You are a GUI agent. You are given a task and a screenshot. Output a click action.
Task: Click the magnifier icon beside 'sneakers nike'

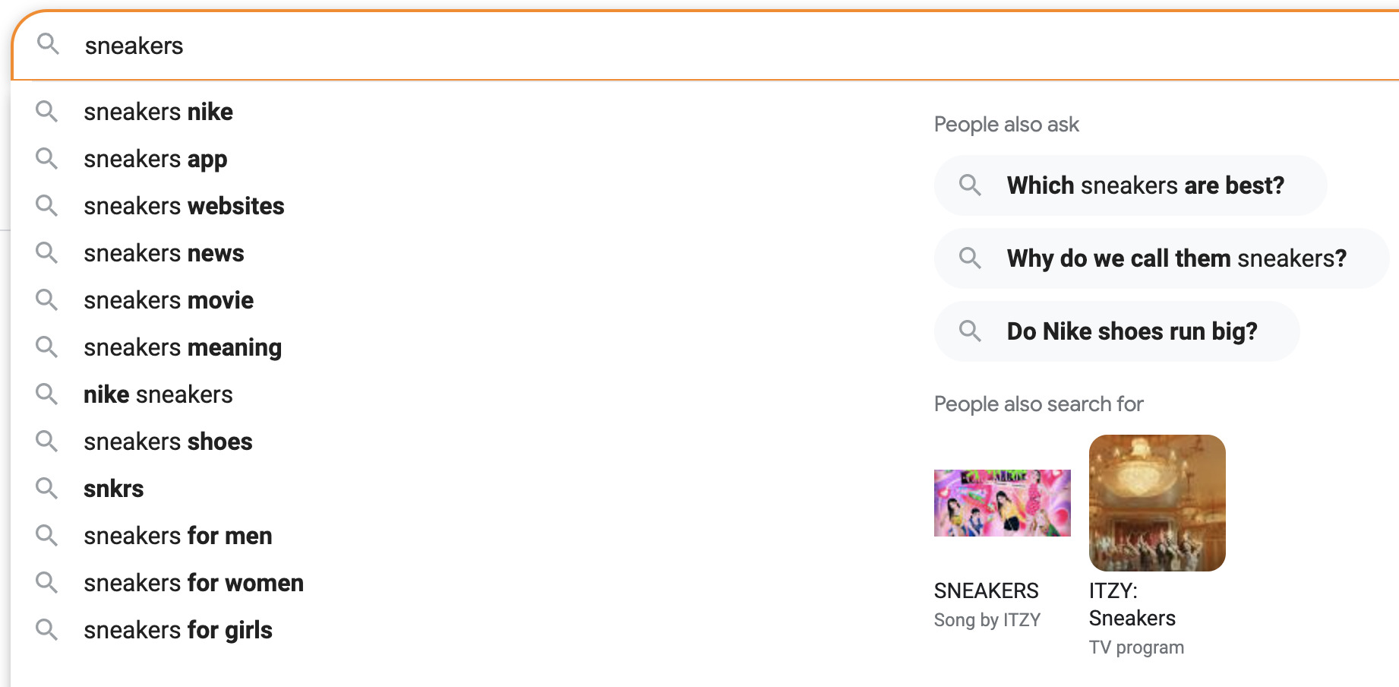(x=47, y=112)
